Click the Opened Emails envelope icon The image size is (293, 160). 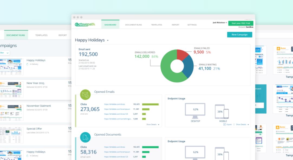[x=85, y=95]
